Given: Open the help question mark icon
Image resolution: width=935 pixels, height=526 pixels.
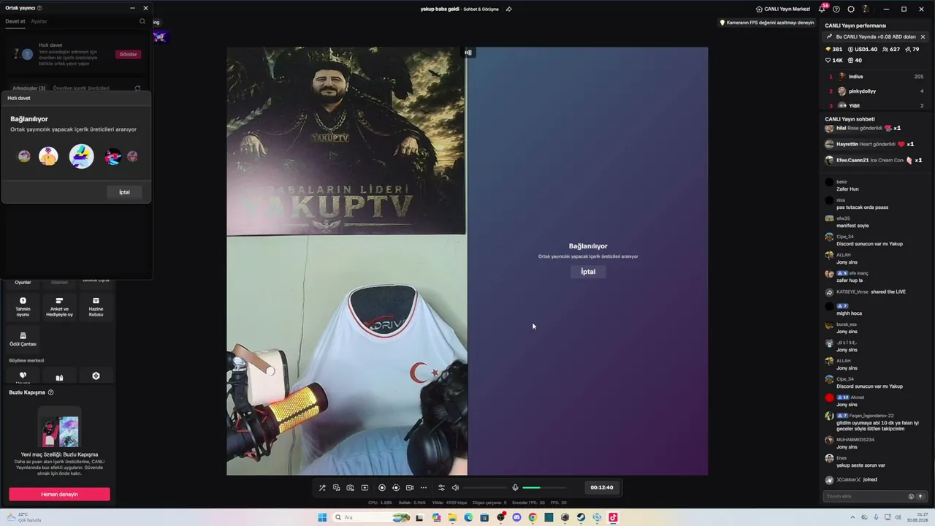Looking at the screenshot, I should point(836,9).
